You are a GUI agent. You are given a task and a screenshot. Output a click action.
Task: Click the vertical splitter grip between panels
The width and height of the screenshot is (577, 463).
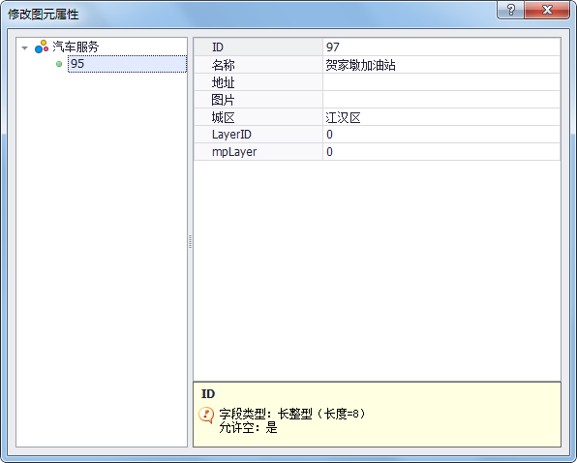(191, 242)
